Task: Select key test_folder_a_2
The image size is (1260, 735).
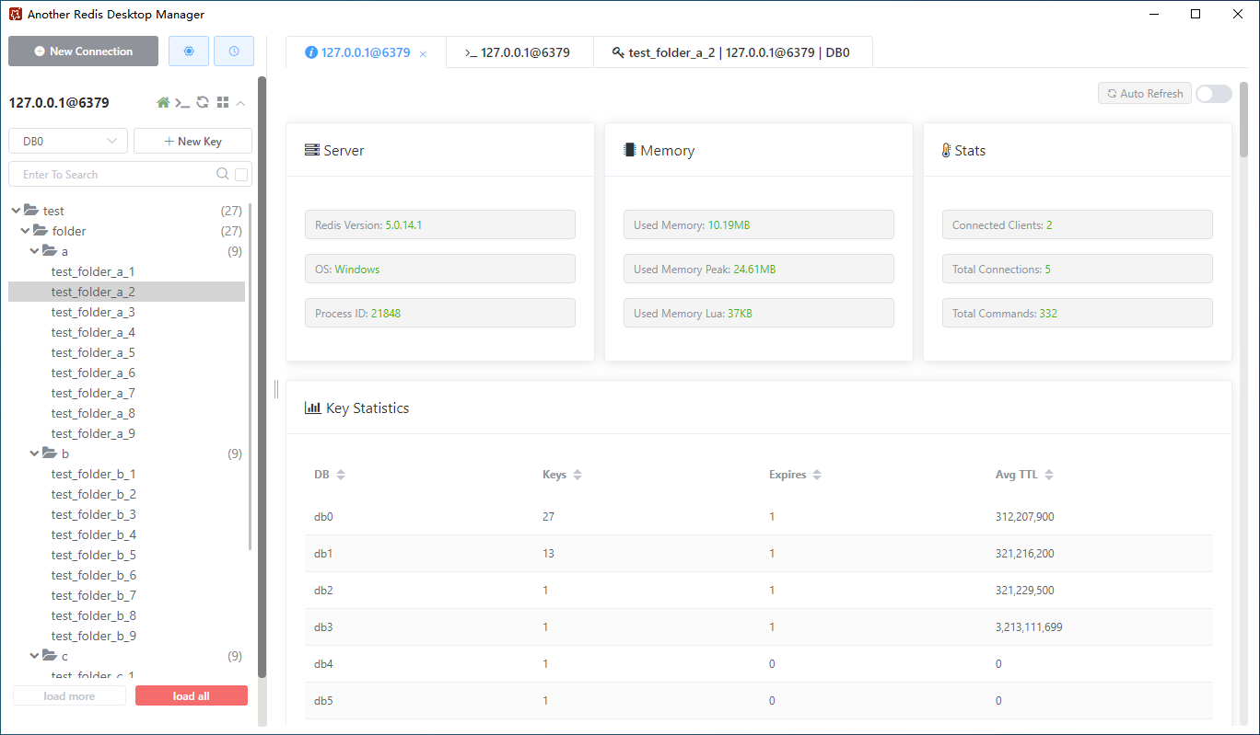Action: (127, 292)
